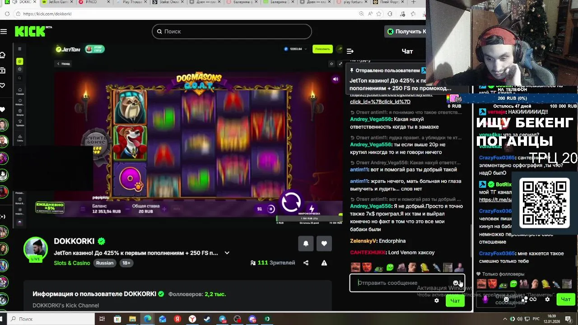Image resolution: width=578 pixels, height=325 pixels.
Task: Expand the stream title chevron
Action: [227, 253]
